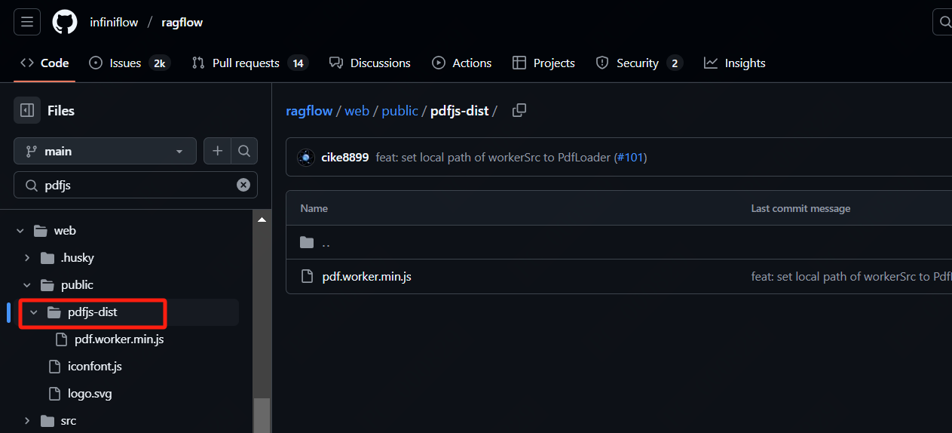The image size is (952, 433).
Task: Focus the pdfjs file filter field
Action: [136, 185]
